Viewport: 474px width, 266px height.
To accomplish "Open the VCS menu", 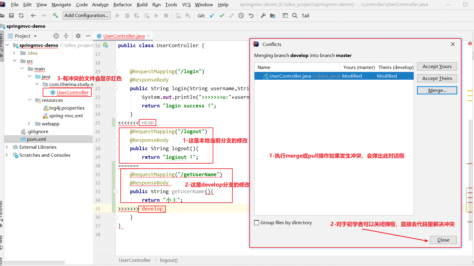I will coord(186,4).
